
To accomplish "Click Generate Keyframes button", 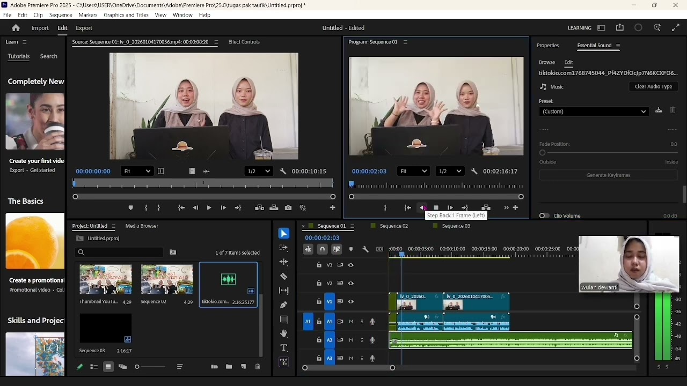I will [608, 175].
